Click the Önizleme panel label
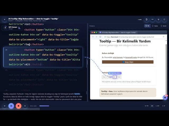The width and height of the screenshot is (169, 126). coord(92,26)
